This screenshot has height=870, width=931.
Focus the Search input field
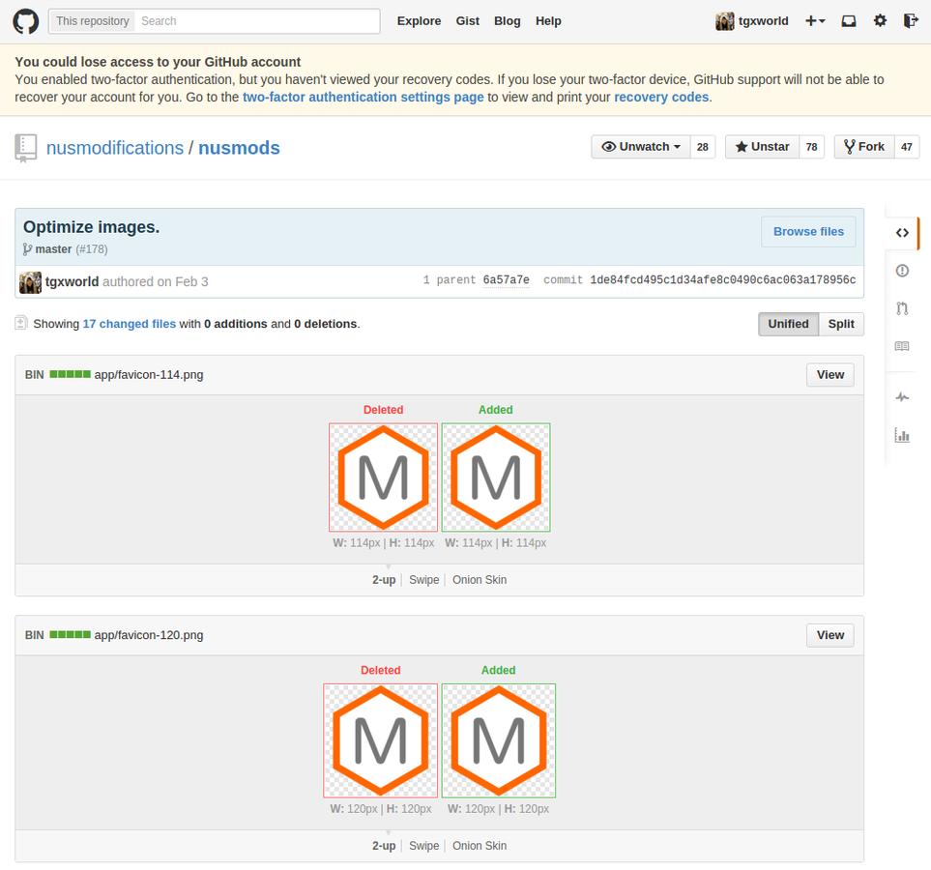[x=257, y=21]
